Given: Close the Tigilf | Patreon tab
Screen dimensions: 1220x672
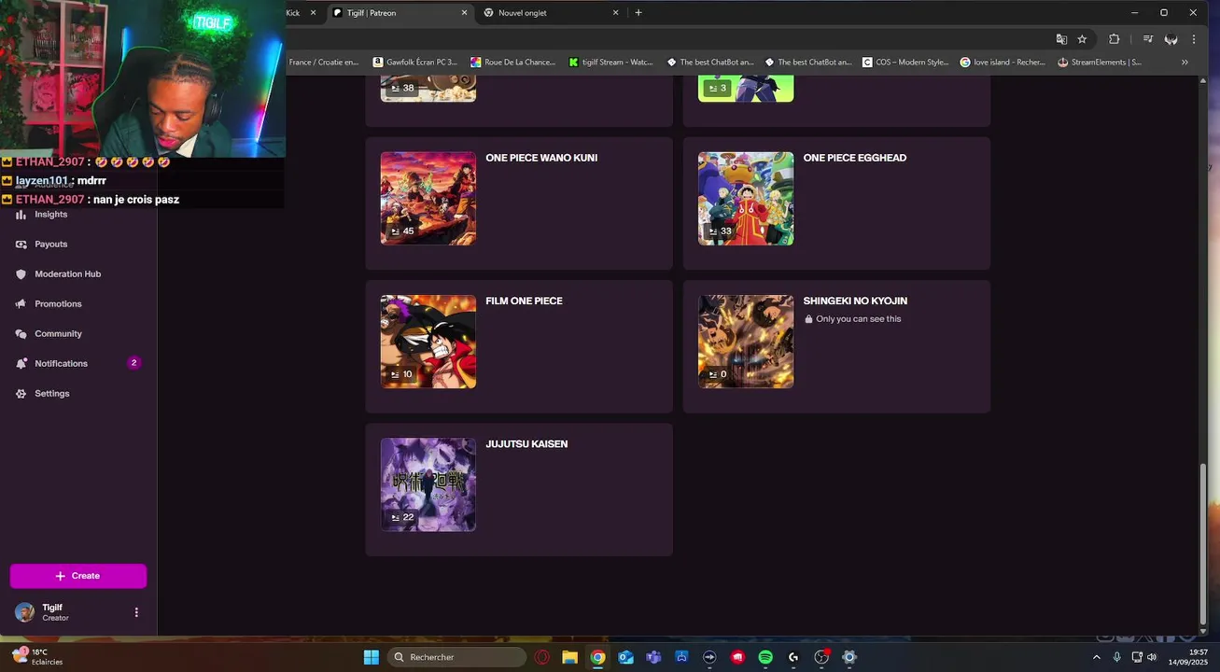Looking at the screenshot, I should 465,13.
